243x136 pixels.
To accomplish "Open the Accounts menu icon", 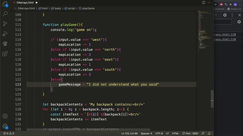I will tap(5, 116).
